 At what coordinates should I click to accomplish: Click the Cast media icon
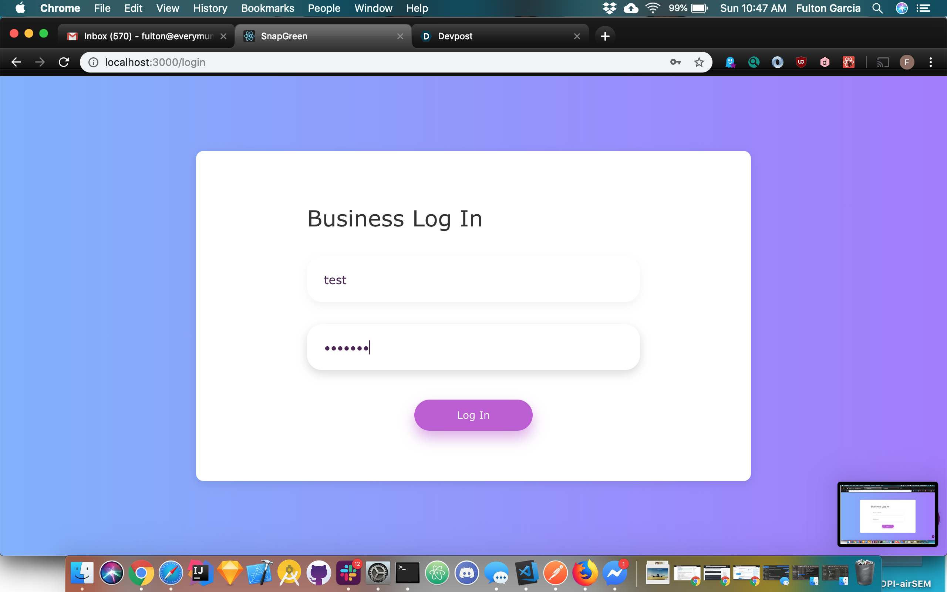pyautogui.click(x=883, y=62)
